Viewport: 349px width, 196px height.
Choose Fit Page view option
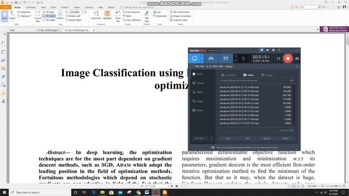click(x=49, y=12)
